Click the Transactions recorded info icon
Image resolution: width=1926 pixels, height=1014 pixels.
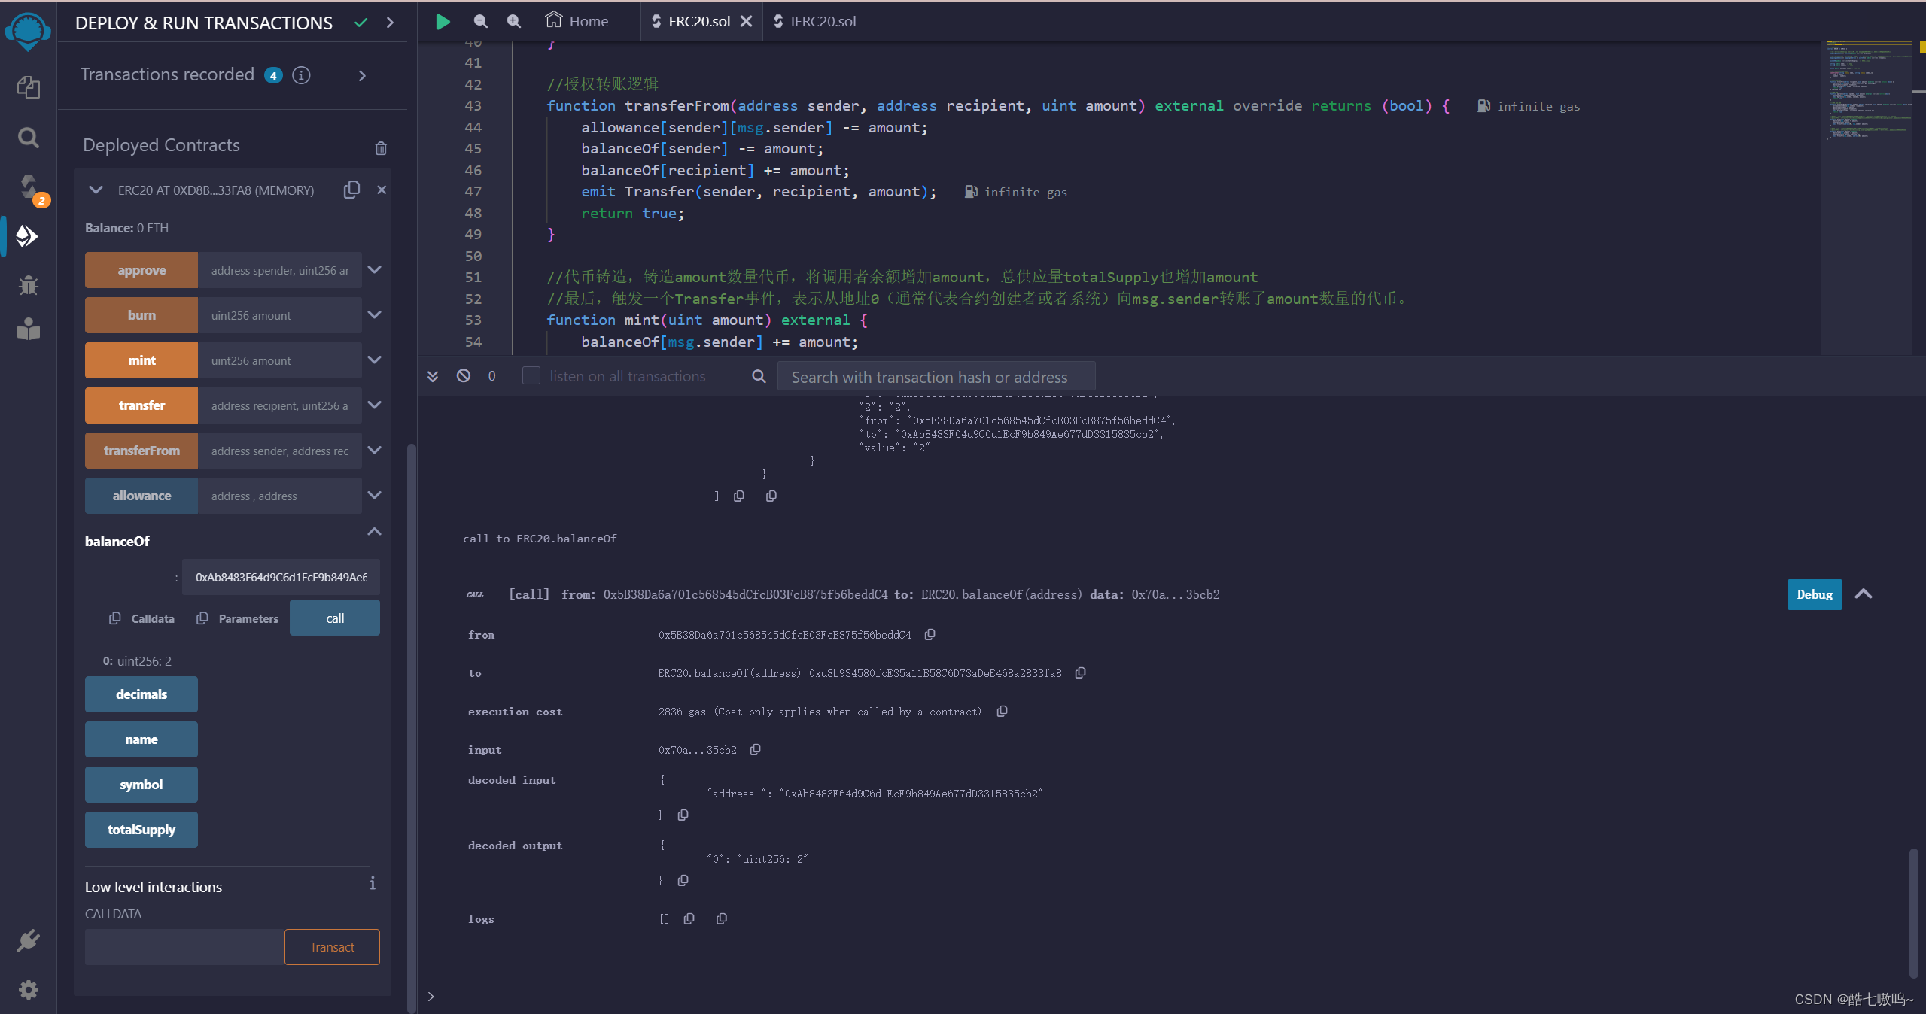pyautogui.click(x=301, y=75)
